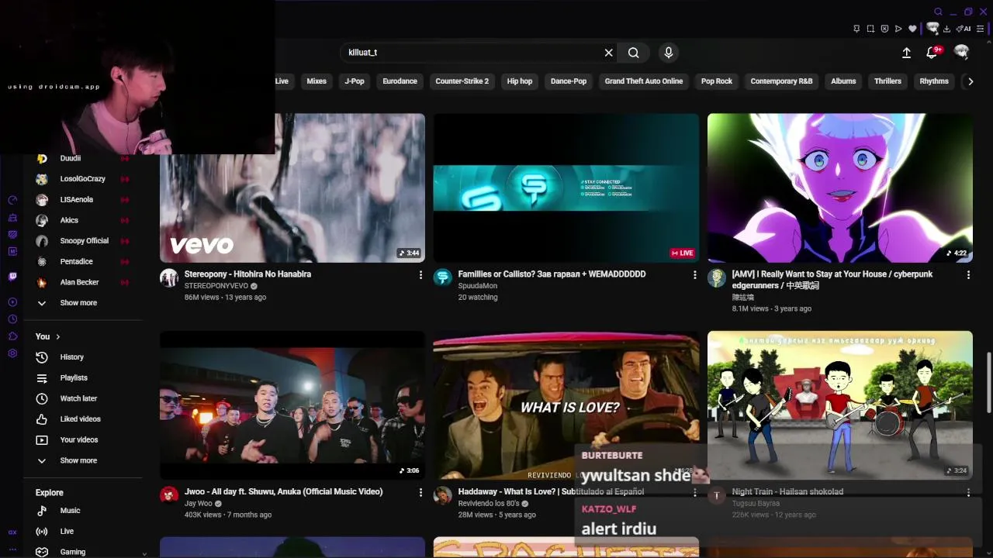This screenshot has height=558, width=993.
Task: Open the SpuudaMon channel name link
Action: click(x=477, y=286)
